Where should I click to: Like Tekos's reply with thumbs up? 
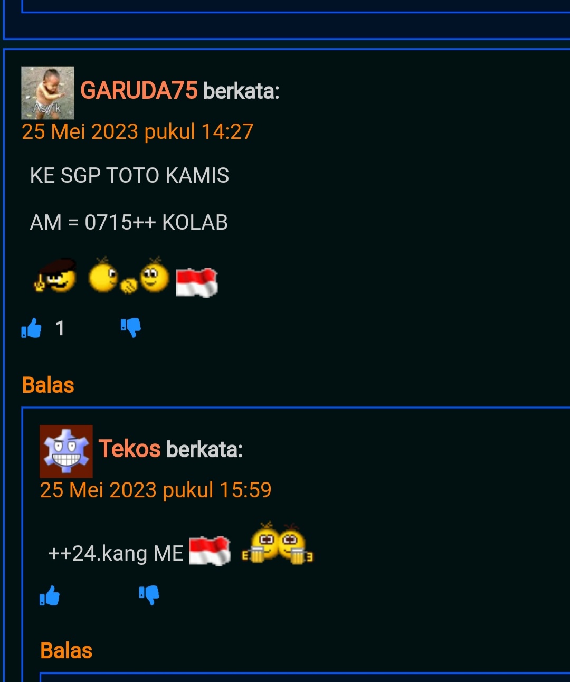point(50,595)
